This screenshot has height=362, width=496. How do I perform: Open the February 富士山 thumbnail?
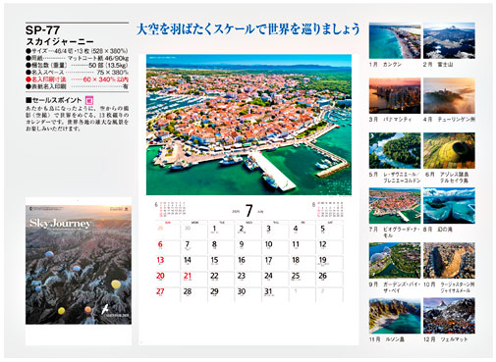tap(449, 41)
